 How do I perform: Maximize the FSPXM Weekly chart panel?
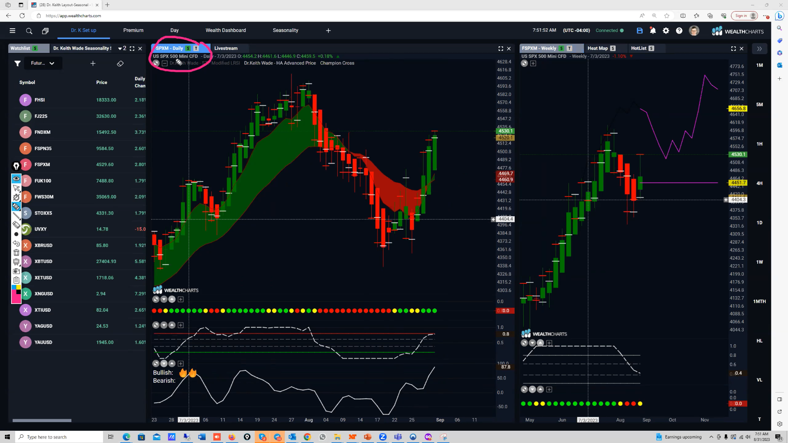733,48
